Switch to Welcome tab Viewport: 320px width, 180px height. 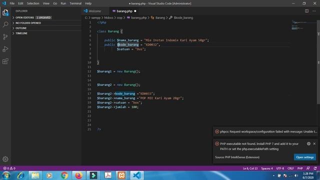click(x=95, y=11)
